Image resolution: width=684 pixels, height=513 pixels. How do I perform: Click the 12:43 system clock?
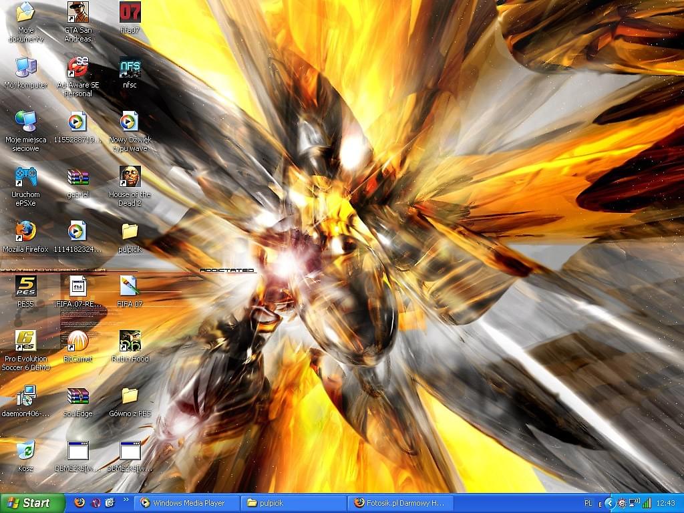tap(666, 504)
